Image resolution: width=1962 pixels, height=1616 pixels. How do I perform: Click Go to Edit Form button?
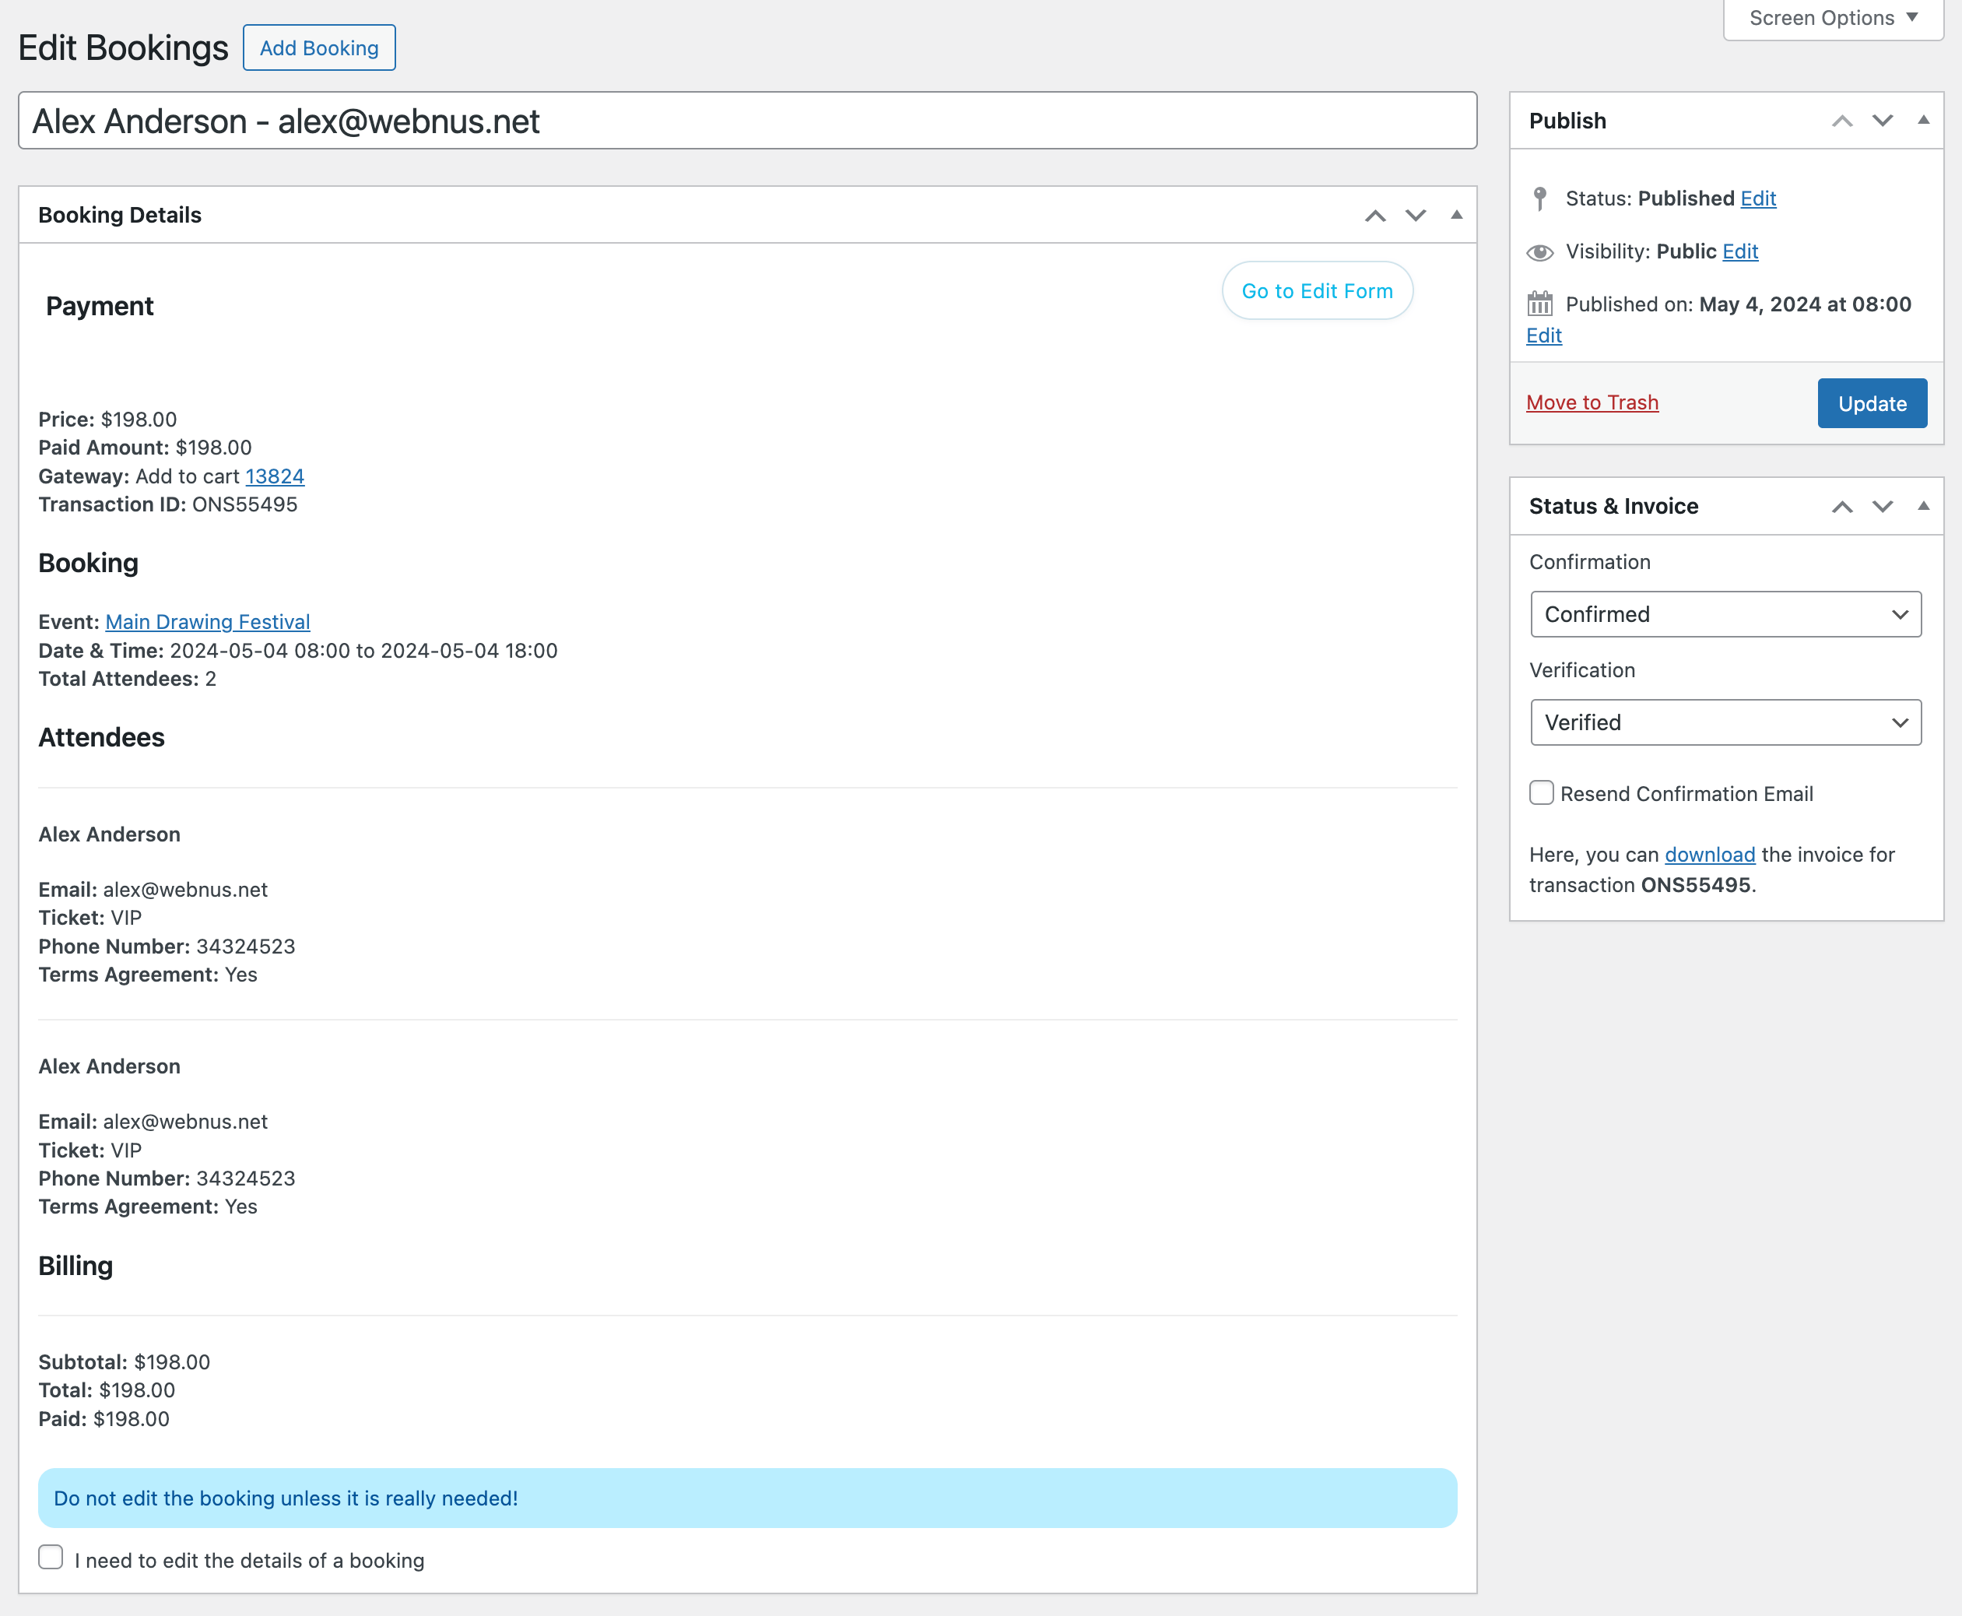click(1317, 291)
